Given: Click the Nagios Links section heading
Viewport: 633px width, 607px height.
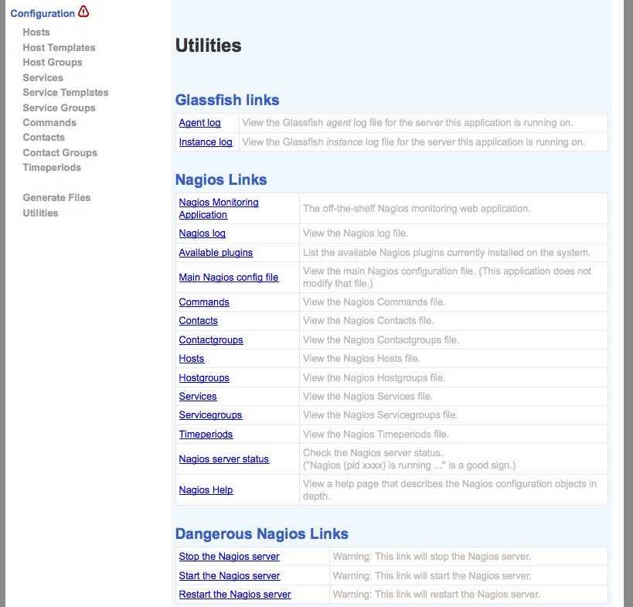Looking at the screenshot, I should pyautogui.click(x=221, y=179).
